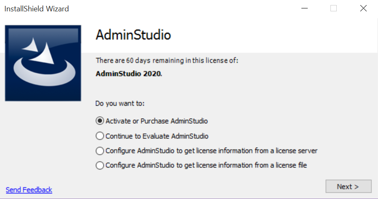Click the Next button

(x=348, y=186)
